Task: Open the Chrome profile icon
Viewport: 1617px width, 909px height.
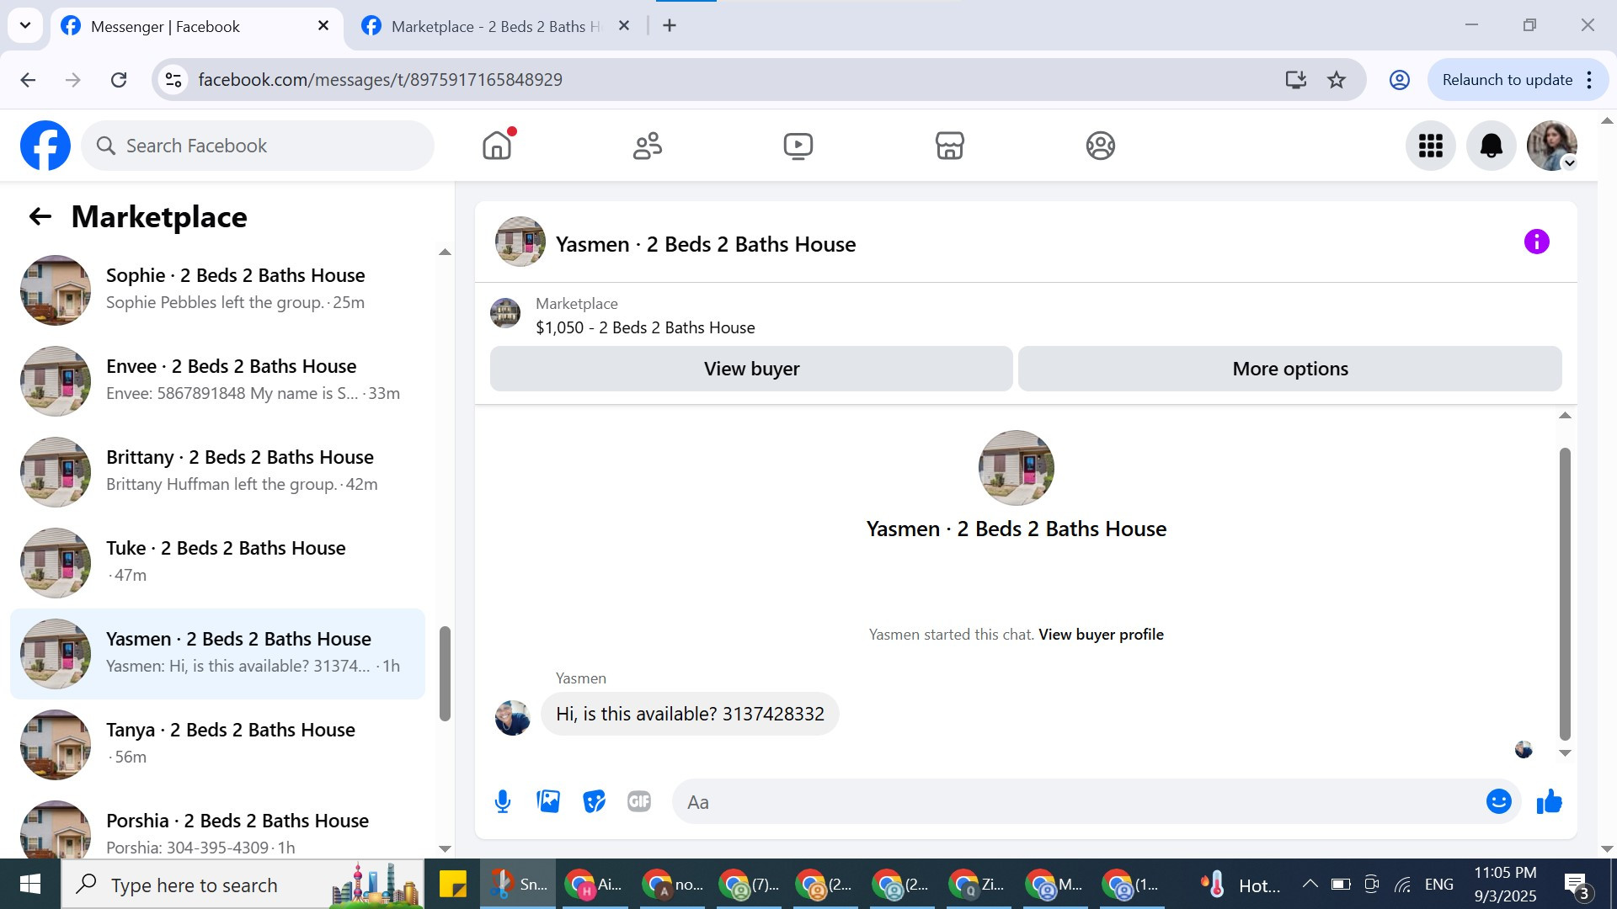Action: point(1399,80)
